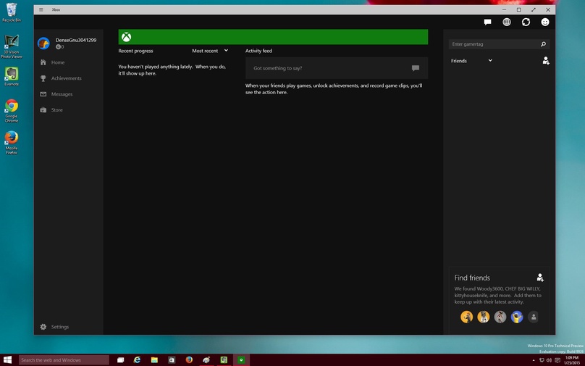This screenshot has width=585, height=366.
Task: Click the Find friends heading
Action: 472,278
